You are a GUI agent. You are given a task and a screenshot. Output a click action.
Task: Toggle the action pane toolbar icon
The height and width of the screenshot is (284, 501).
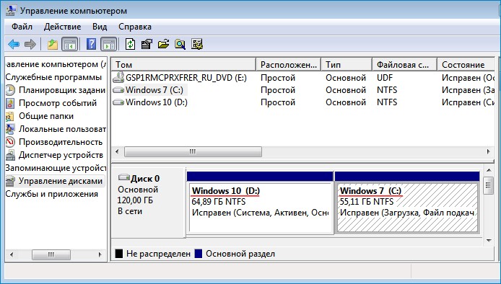(x=108, y=45)
